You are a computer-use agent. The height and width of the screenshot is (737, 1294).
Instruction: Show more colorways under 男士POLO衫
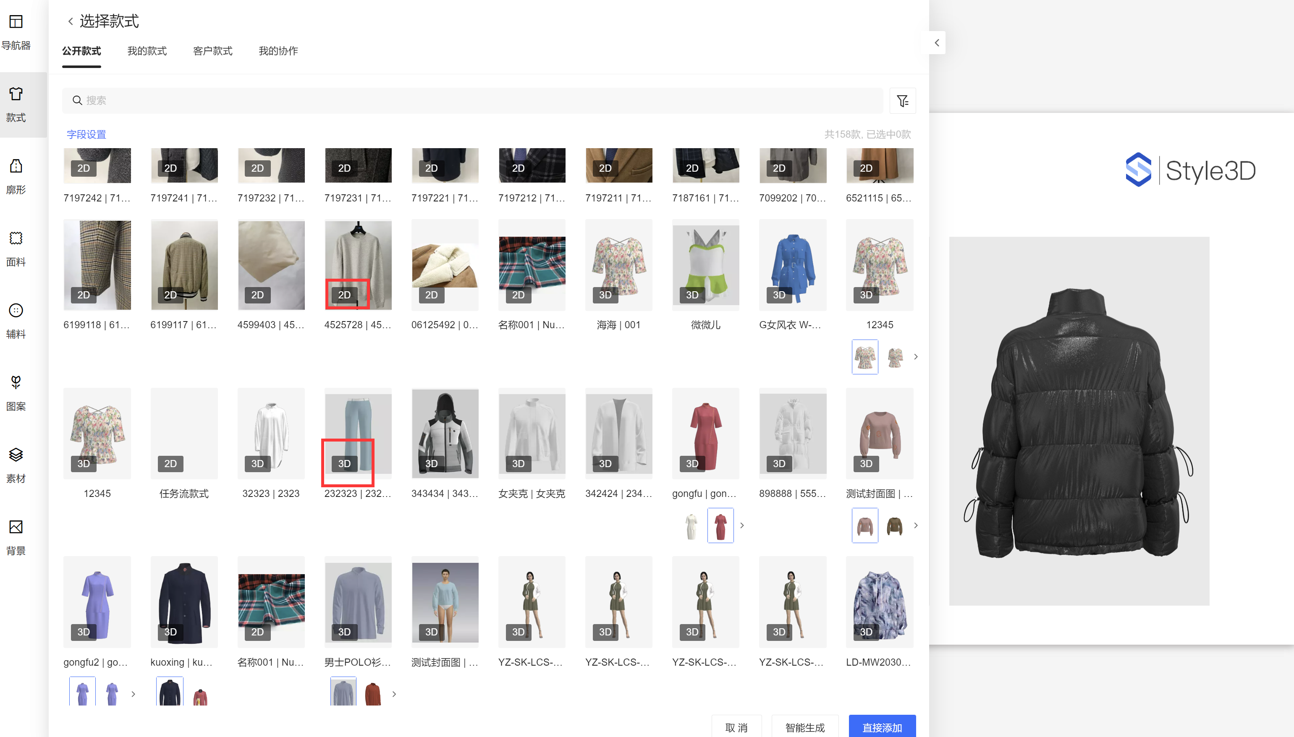point(394,694)
